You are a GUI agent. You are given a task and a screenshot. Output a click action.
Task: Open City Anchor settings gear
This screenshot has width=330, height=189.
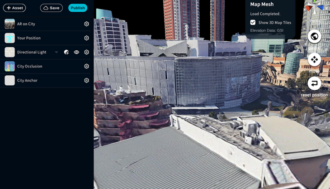click(x=86, y=80)
